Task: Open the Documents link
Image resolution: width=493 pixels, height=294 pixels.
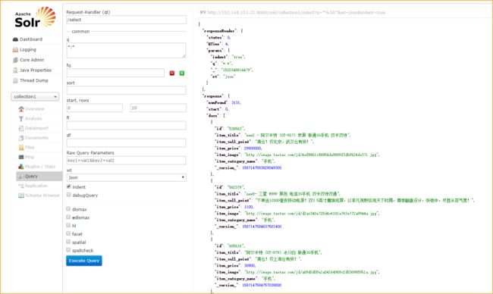Action: (x=36, y=138)
